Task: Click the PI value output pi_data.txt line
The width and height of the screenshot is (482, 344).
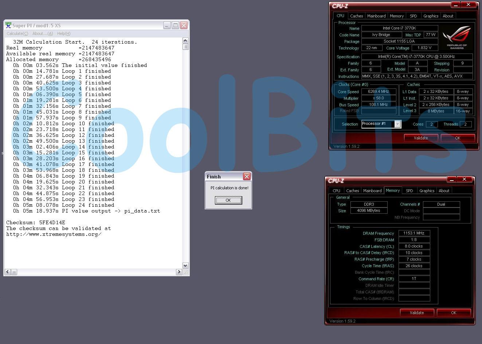Action: (87, 211)
